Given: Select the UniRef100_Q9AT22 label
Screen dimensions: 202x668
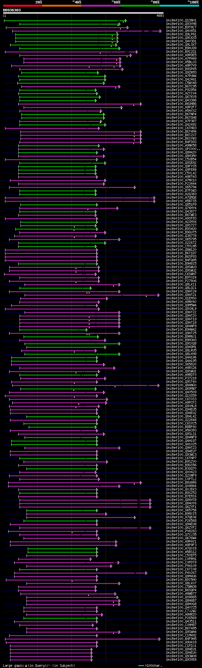Looking at the screenshot, I should [181, 312].
